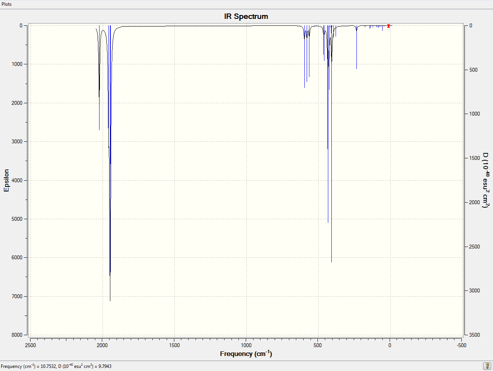Click the red marker at frequency 0
493x371 pixels.
coord(388,26)
